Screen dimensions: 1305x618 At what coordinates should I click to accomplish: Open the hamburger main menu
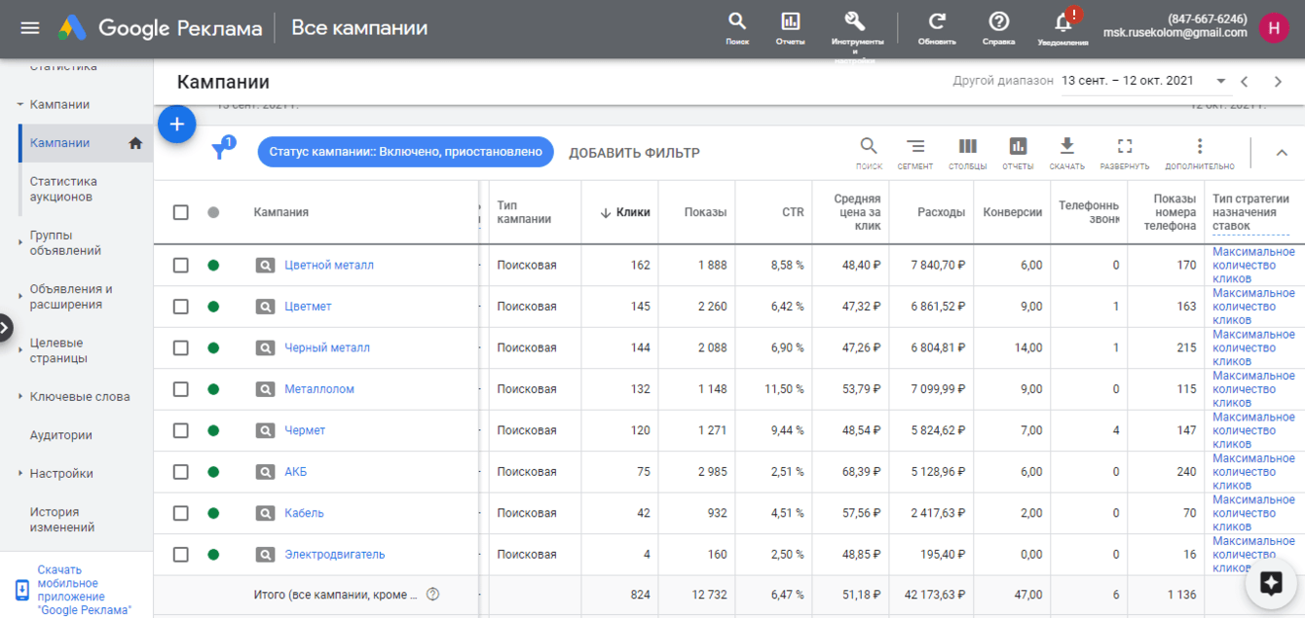pyautogui.click(x=30, y=28)
